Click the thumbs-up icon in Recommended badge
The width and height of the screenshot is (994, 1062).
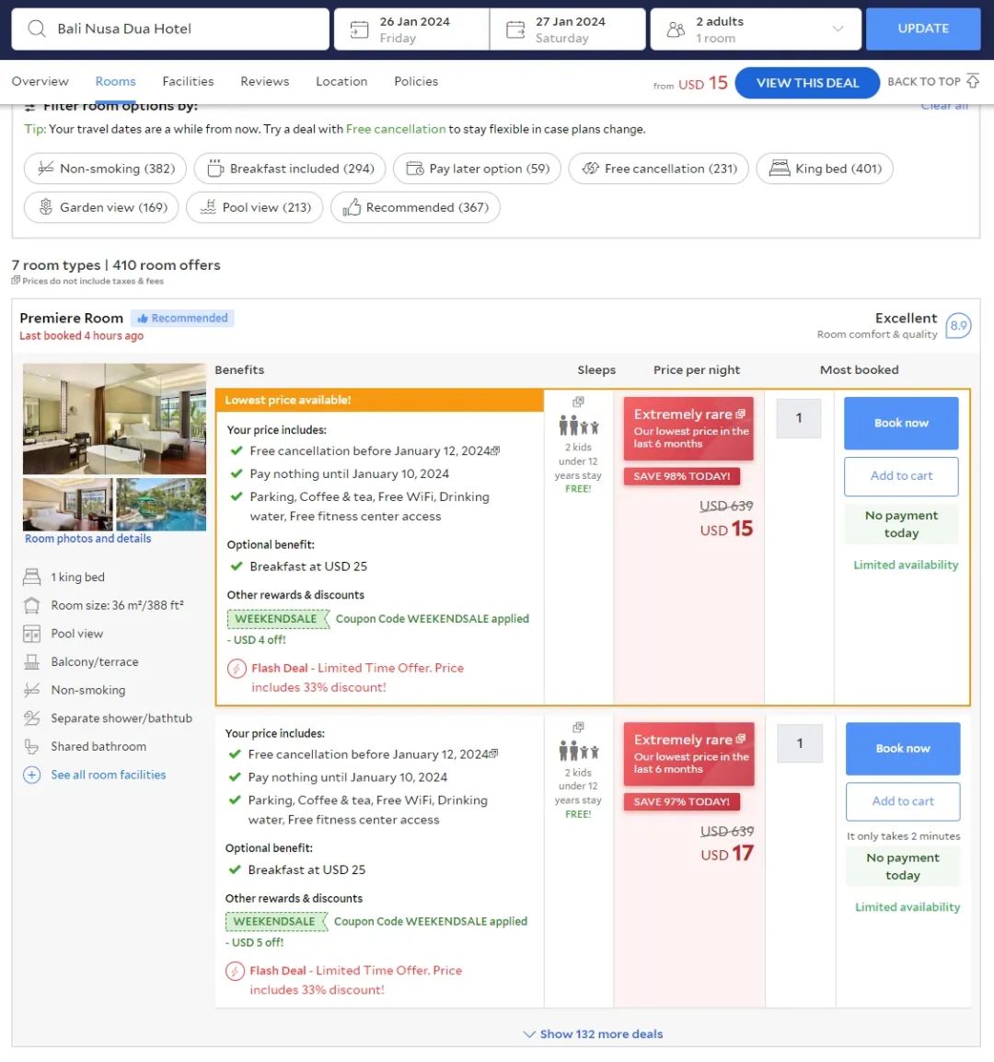142,319
